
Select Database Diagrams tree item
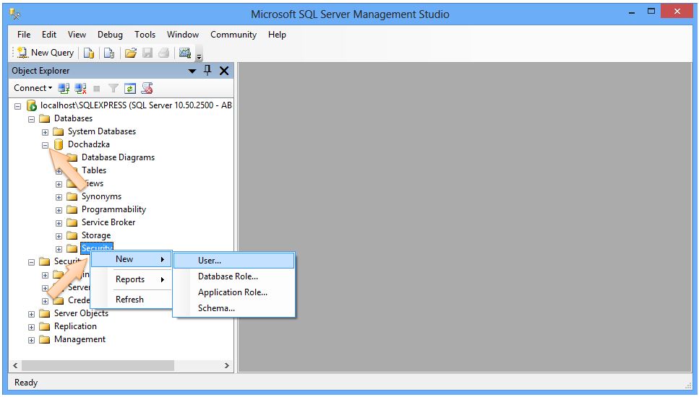[118, 157]
